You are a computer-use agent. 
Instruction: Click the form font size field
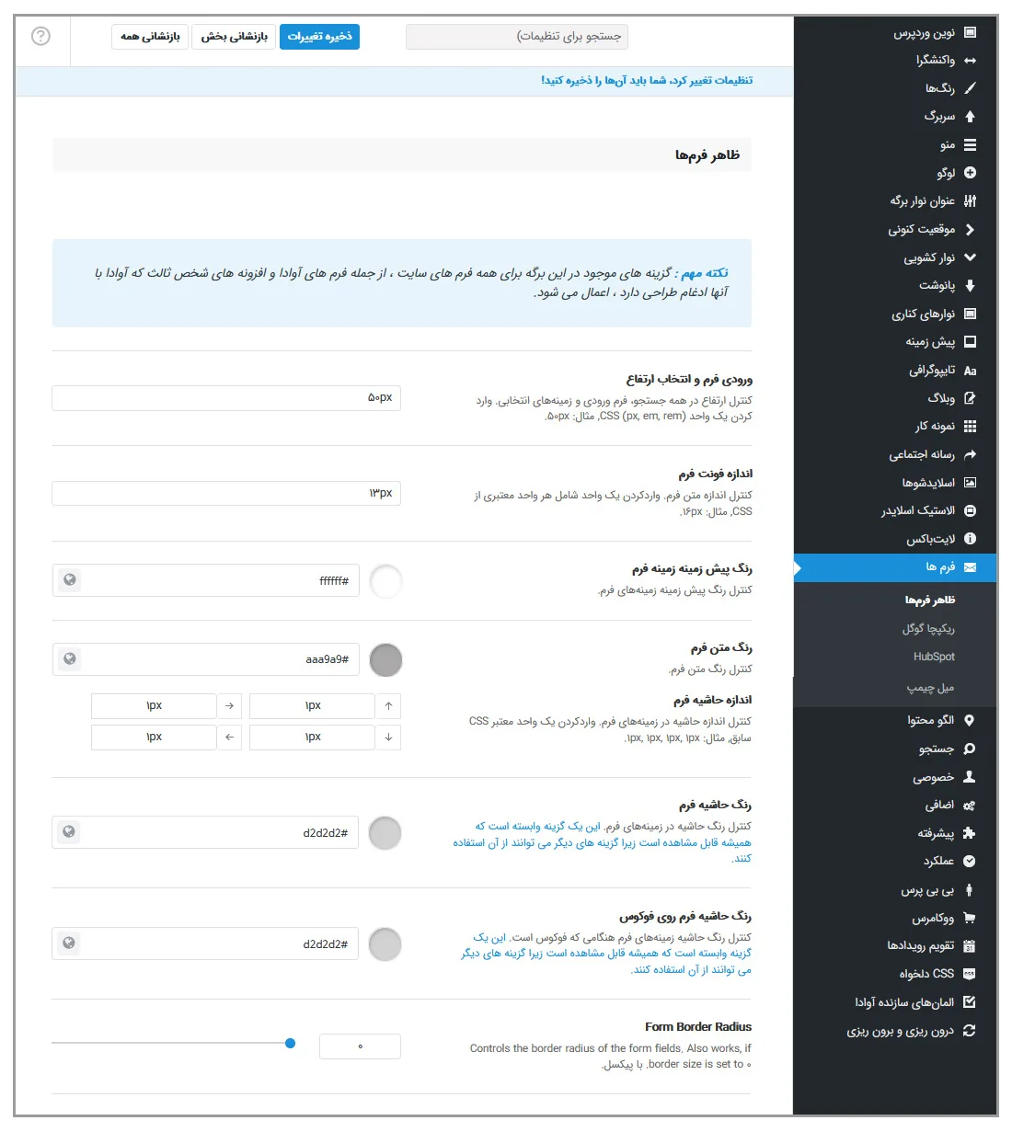[x=226, y=493]
